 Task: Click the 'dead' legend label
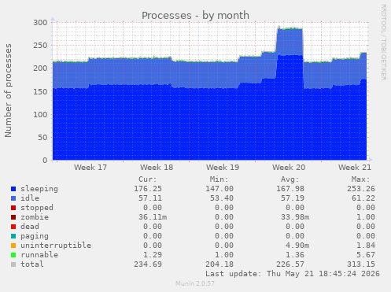pos(30,227)
